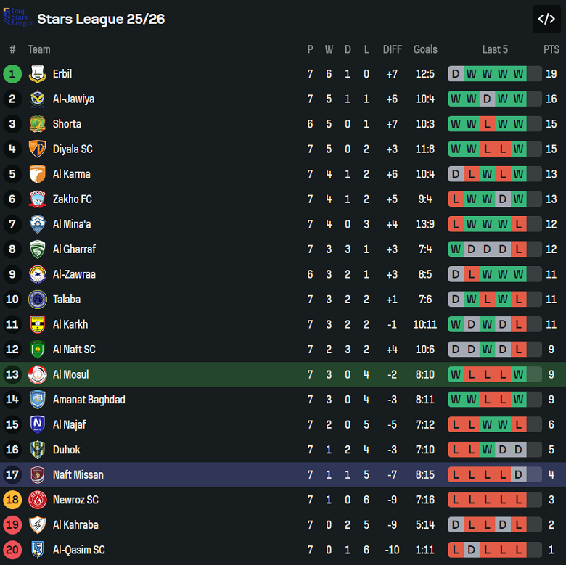Click the embed code icon button
This screenshot has width=566, height=565.
tap(546, 19)
